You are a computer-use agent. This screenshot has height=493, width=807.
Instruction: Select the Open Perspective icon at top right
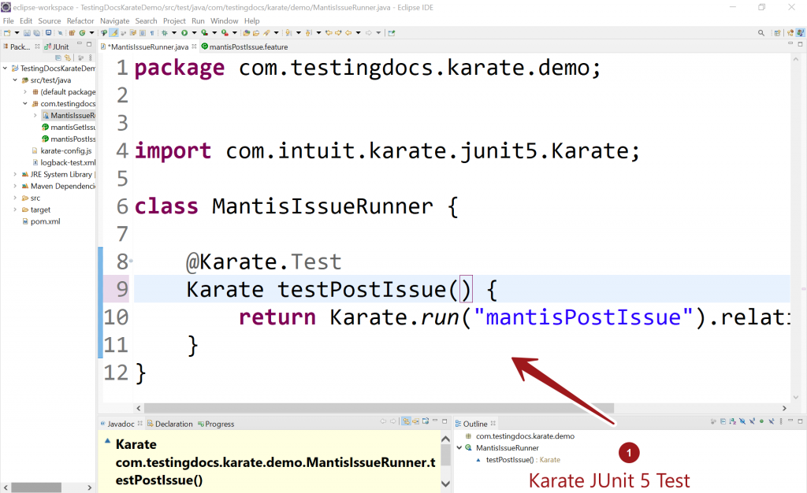tap(777, 33)
